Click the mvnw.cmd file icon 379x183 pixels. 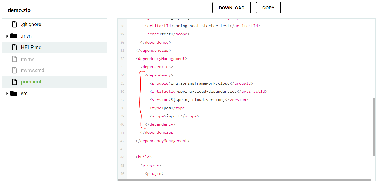[14, 70]
